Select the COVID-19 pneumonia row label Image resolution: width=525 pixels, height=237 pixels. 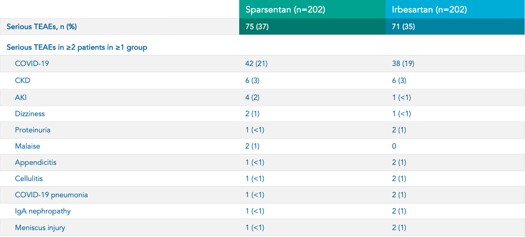point(51,195)
